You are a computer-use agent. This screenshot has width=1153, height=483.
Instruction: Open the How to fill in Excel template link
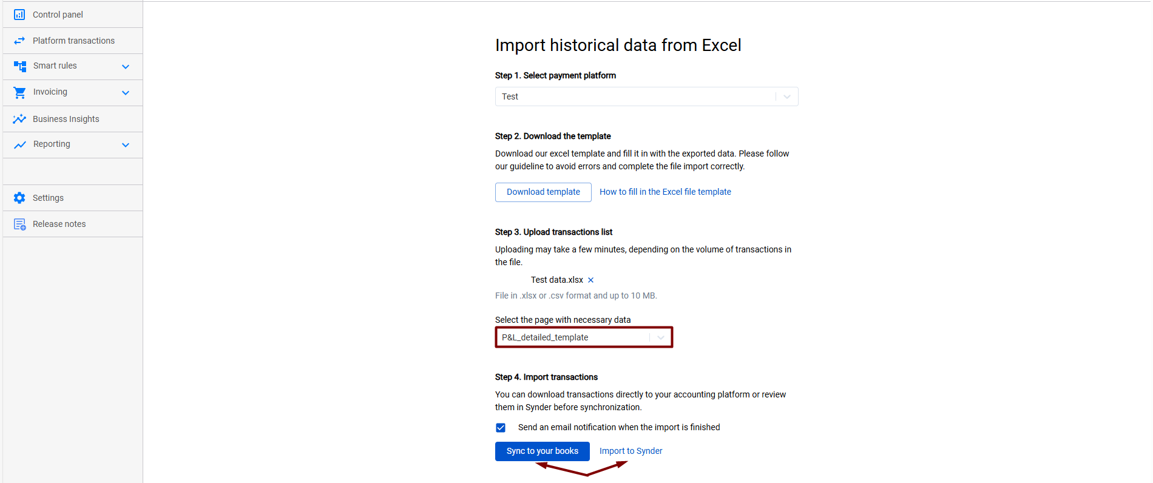(x=665, y=192)
